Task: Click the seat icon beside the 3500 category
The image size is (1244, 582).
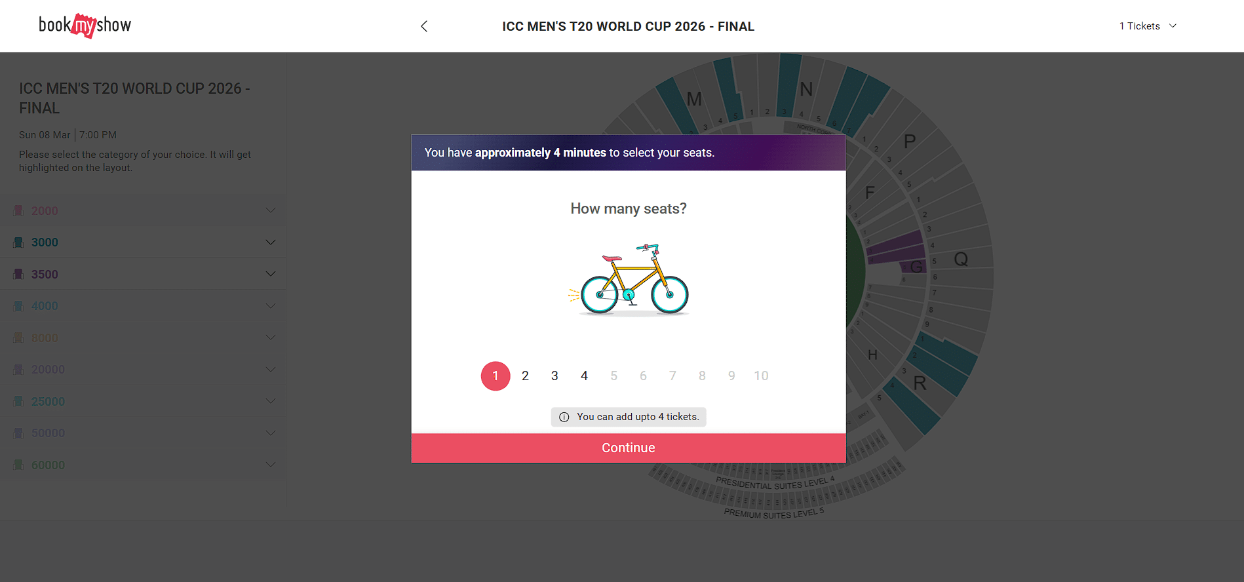Action: point(19,274)
